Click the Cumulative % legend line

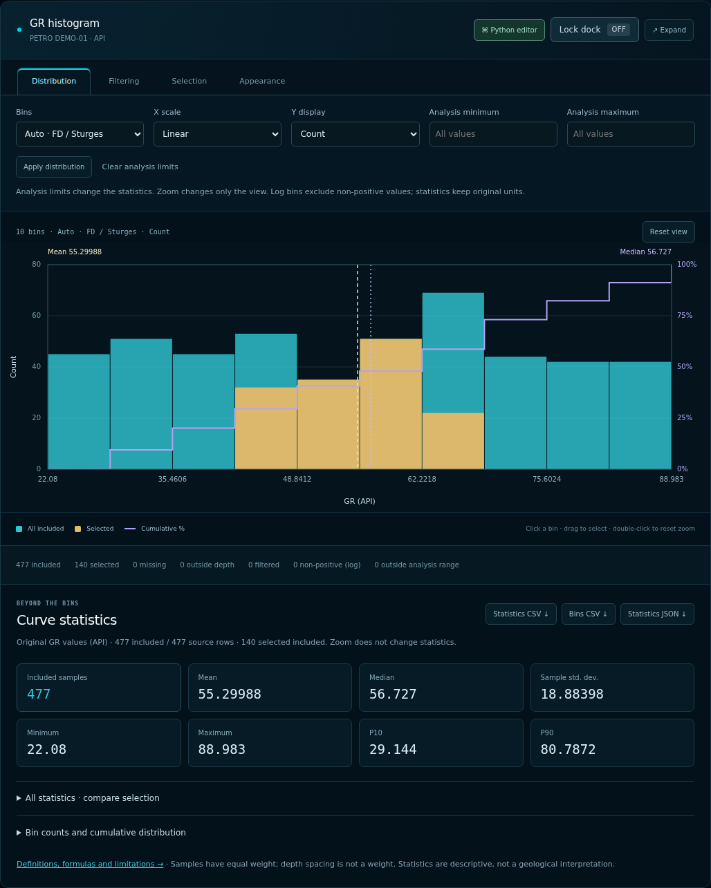click(130, 529)
